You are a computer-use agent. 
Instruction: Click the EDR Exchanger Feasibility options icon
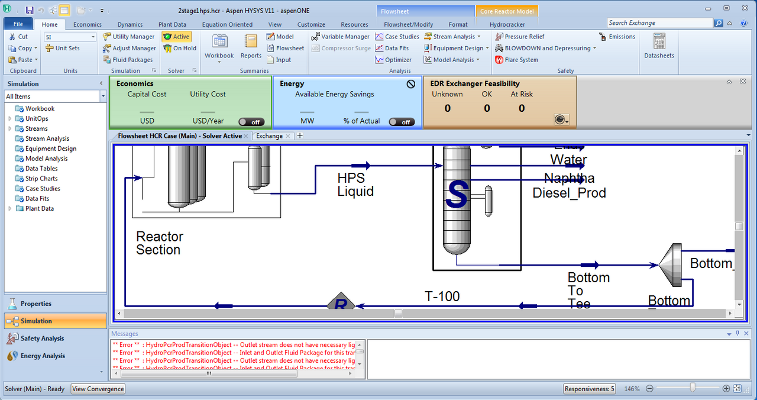[x=562, y=120]
